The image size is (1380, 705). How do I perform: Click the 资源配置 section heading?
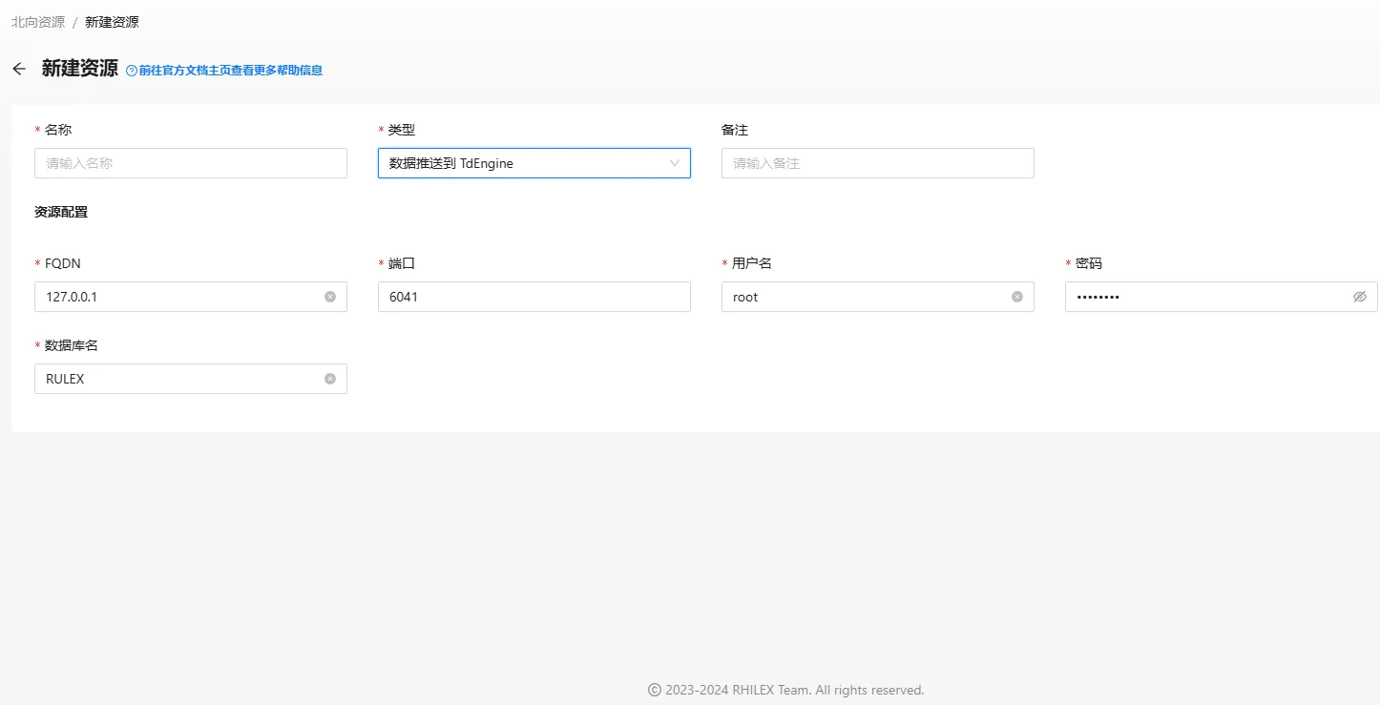click(61, 212)
